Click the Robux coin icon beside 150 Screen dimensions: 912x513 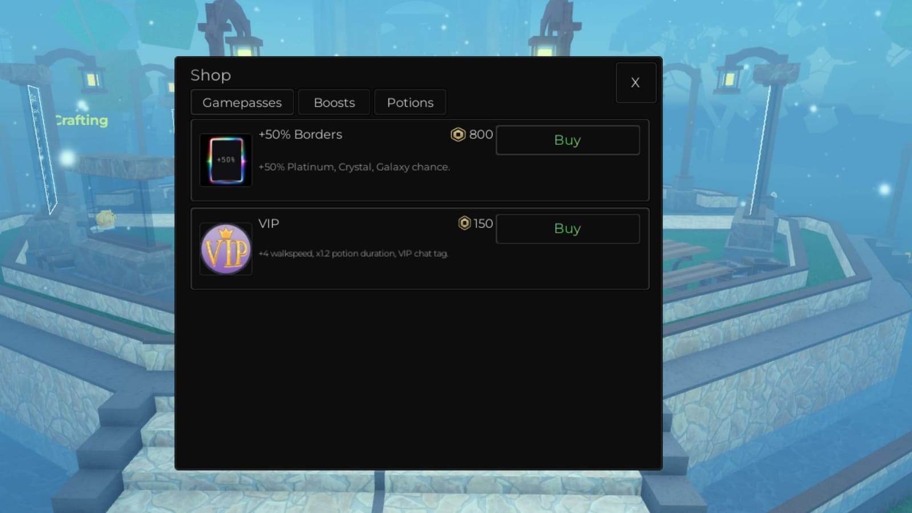[465, 223]
